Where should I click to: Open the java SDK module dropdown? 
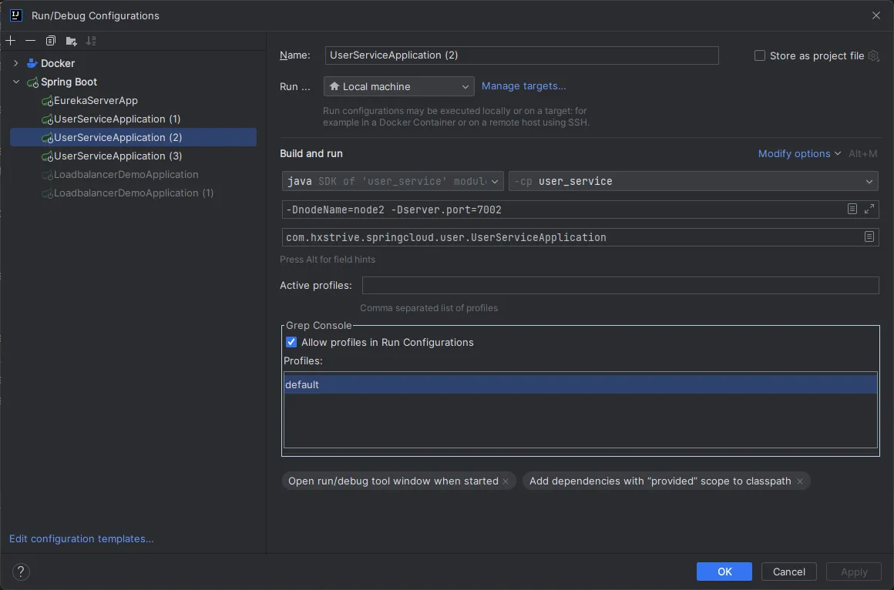coord(393,182)
